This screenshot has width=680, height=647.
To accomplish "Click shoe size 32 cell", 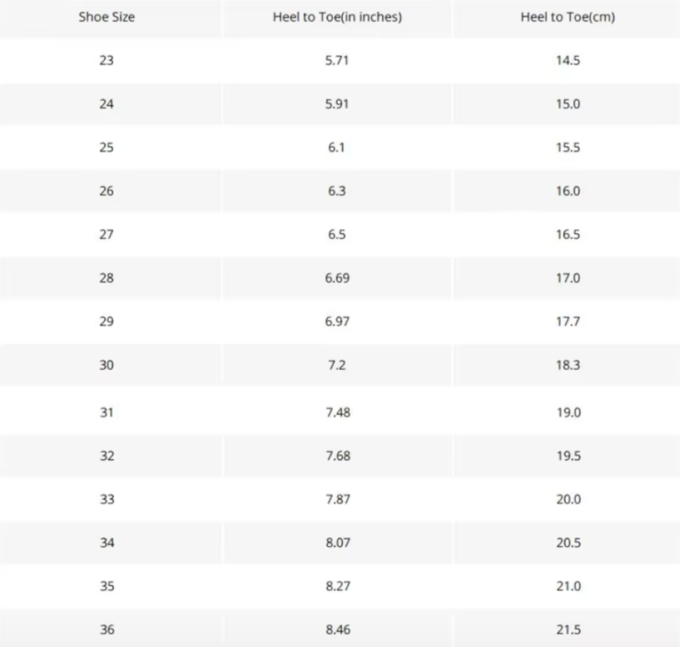I will click(x=107, y=456).
